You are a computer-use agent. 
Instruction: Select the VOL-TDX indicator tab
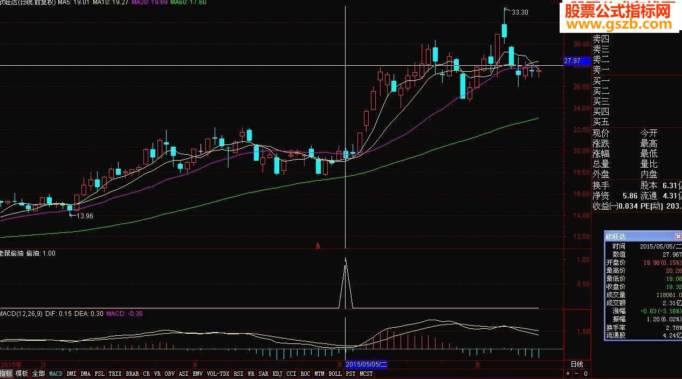coord(218,374)
